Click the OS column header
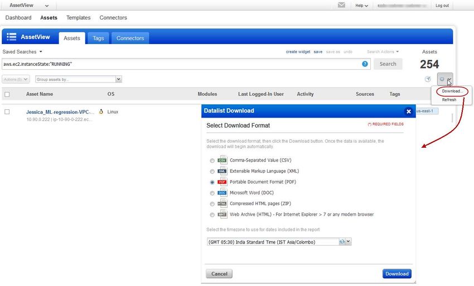 pos(111,94)
